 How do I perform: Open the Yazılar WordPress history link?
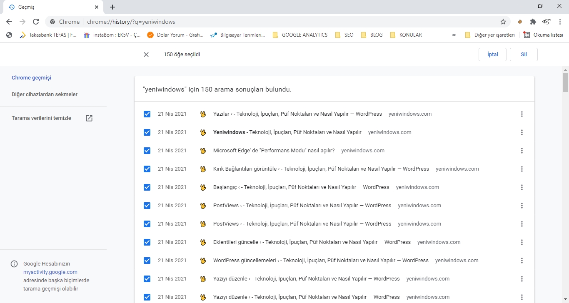297,114
